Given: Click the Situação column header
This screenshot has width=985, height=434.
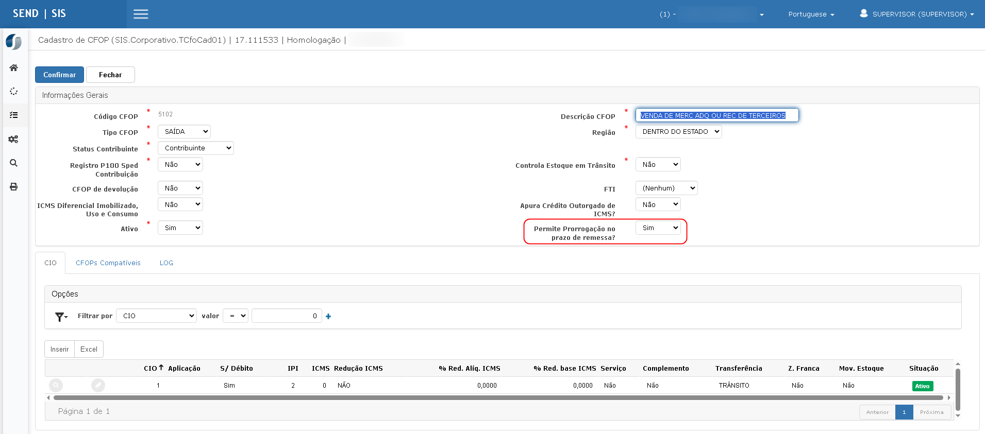Looking at the screenshot, I should pyautogui.click(x=924, y=369).
